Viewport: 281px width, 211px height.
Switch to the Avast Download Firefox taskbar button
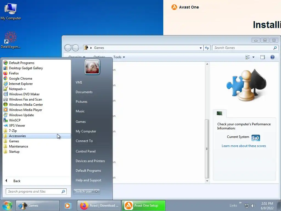[99, 206]
